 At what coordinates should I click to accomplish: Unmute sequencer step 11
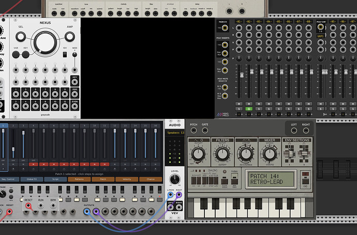(x=105, y=164)
